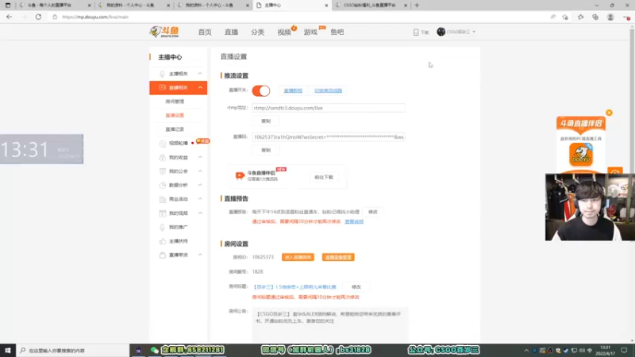This screenshot has width=635, height=357.
Task: Open the 首页 home menu item
Action: (x=205, y=32)
